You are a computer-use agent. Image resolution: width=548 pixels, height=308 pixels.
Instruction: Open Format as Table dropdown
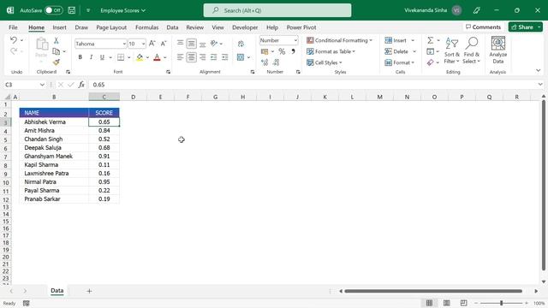click(331, 51)
